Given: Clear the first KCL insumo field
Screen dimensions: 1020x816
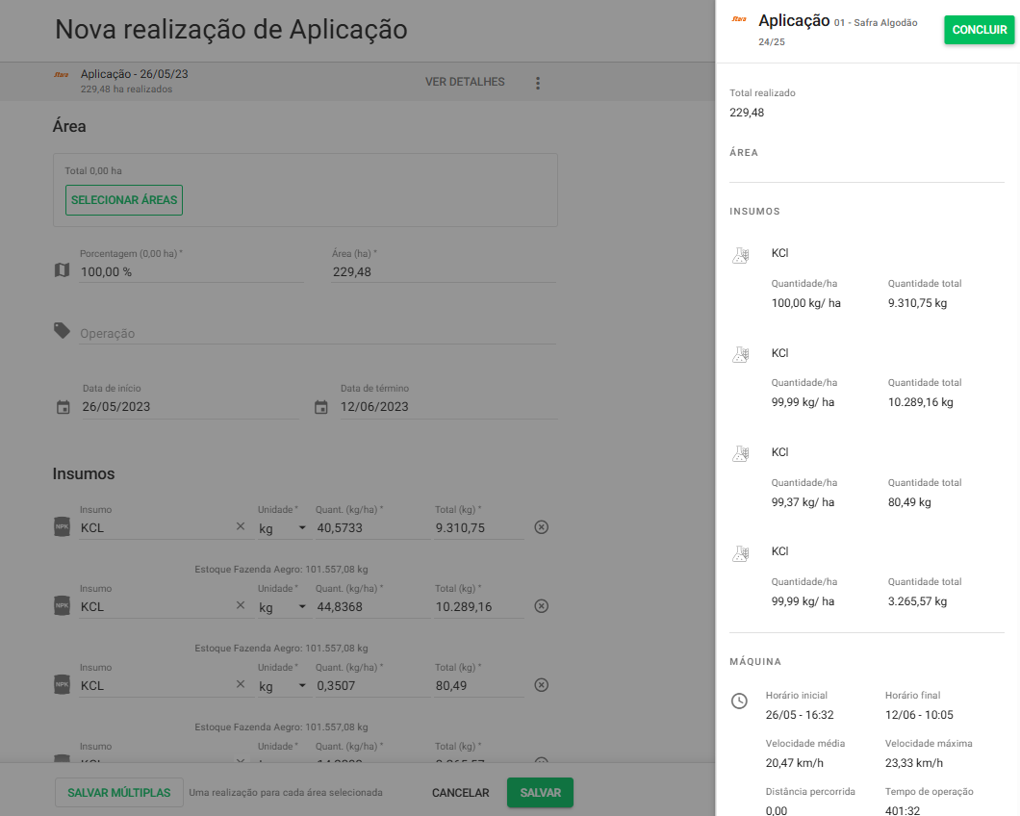Looking at the screenshot, I should pos(241,527).
